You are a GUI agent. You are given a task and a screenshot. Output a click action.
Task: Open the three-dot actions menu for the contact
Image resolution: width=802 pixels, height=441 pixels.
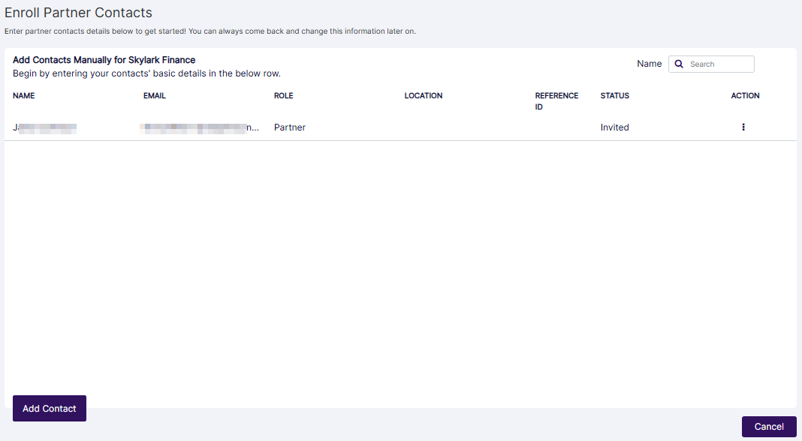click(743, 127)
